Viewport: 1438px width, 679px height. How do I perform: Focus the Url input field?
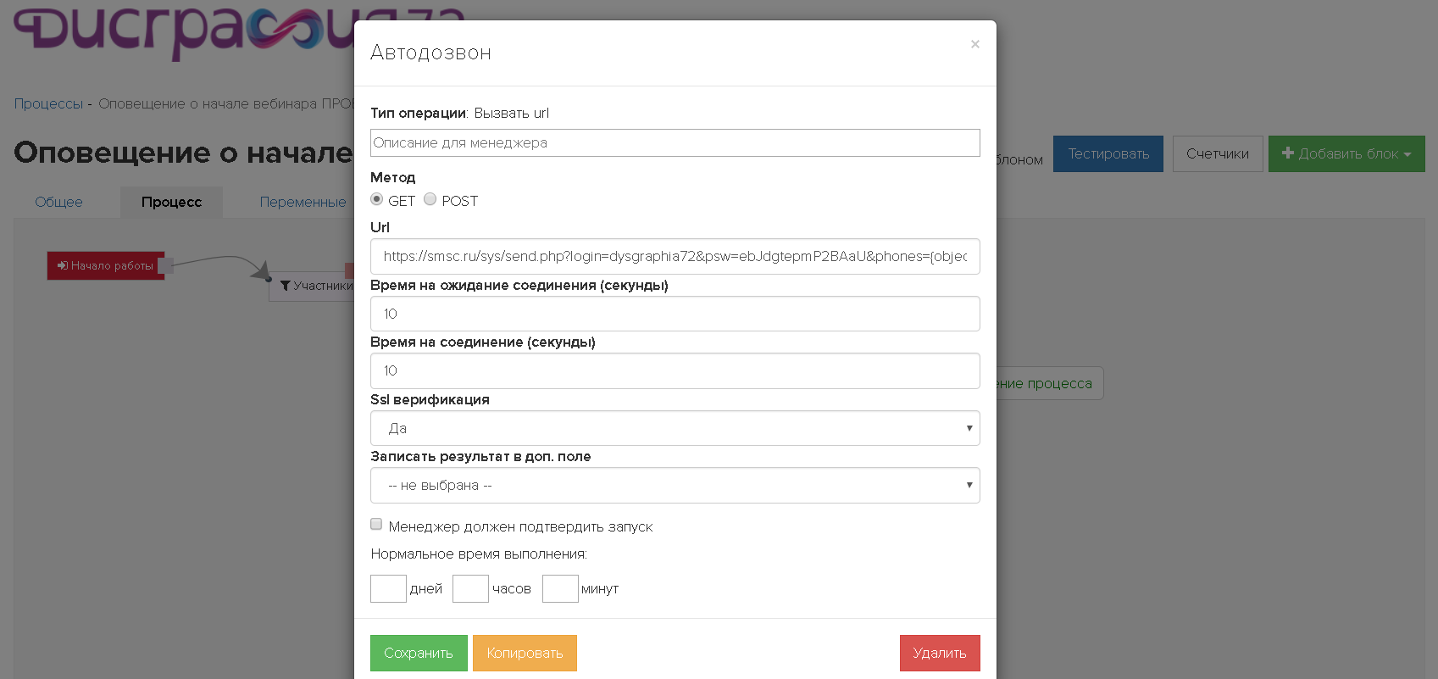pos(675,257)
